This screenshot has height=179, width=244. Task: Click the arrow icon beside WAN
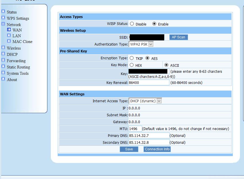9,30
